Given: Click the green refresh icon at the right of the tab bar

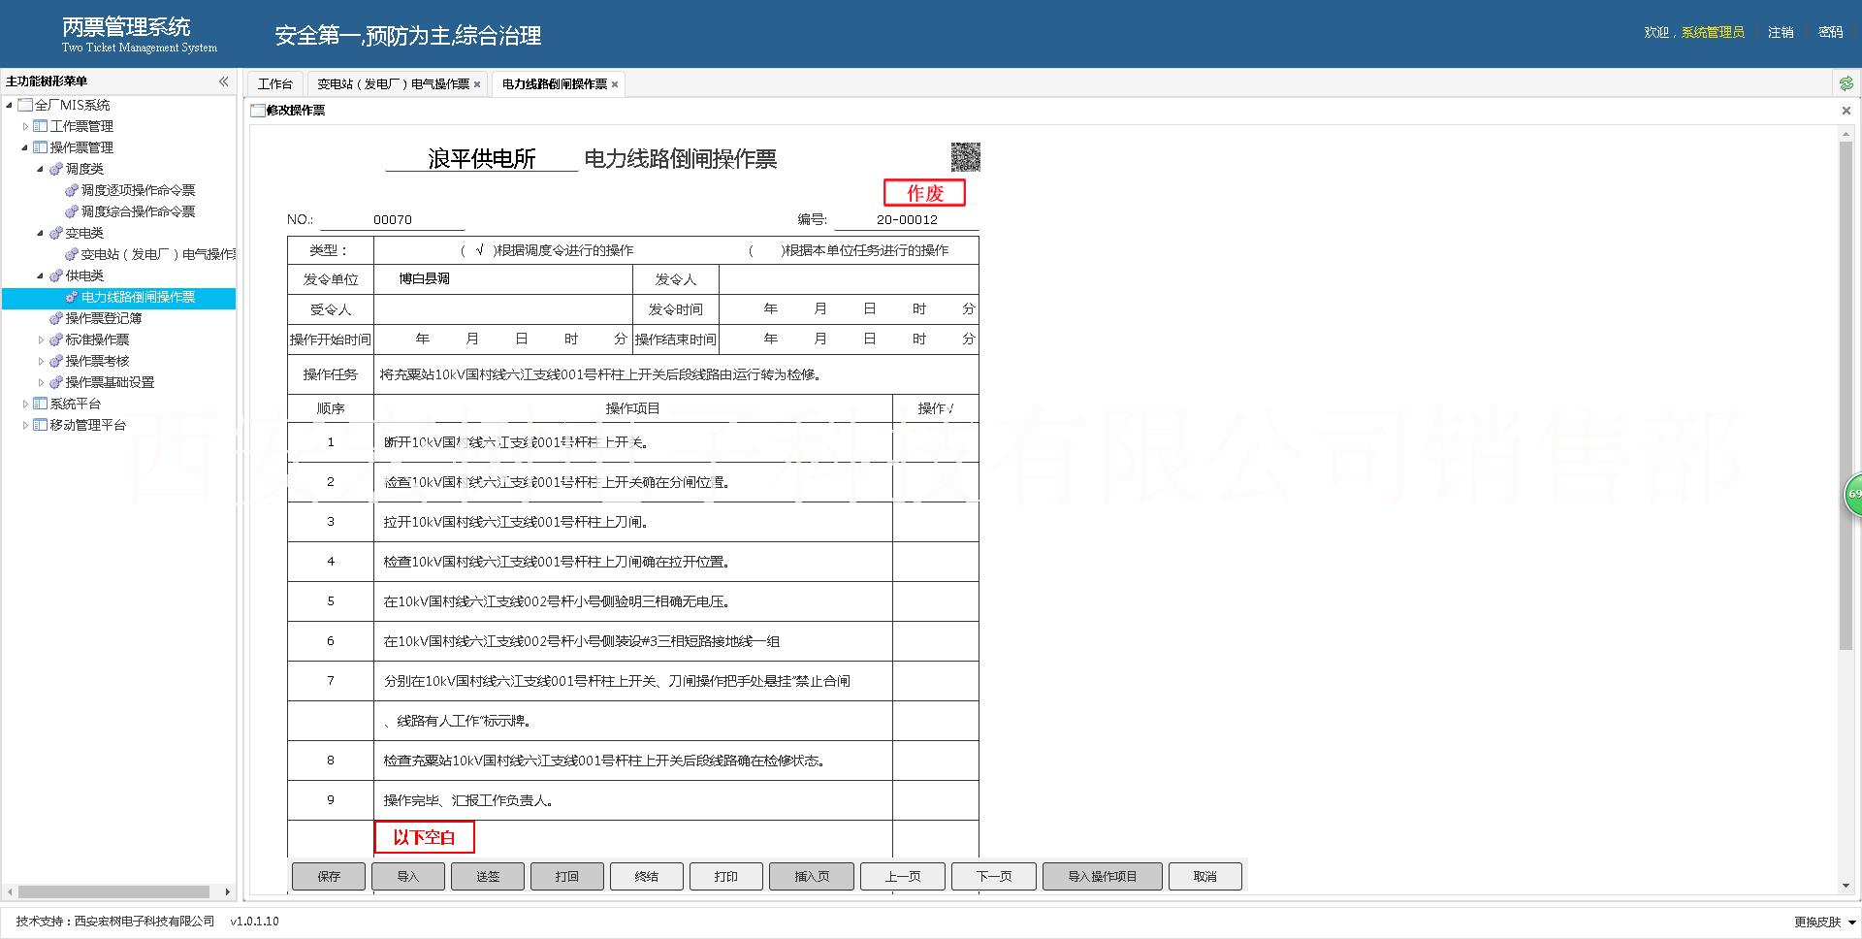Looking at the screenshot, I should coord(1846,83).
